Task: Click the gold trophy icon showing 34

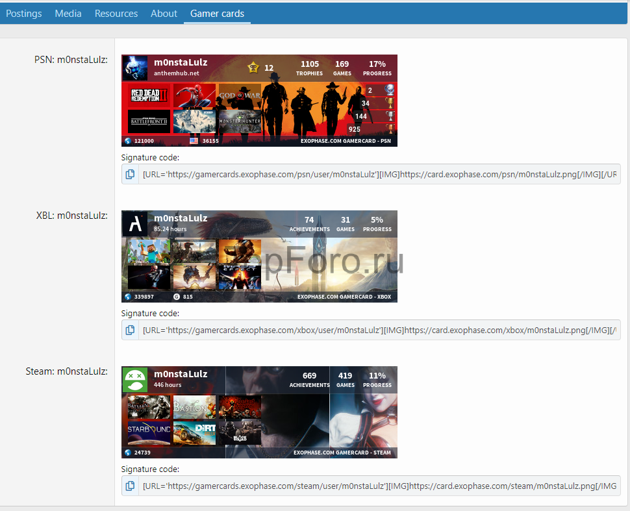Action: (390, 104)
